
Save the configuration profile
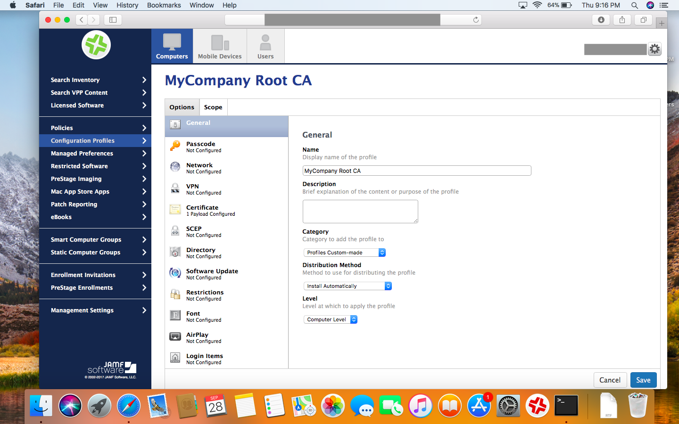pos(643,380)
